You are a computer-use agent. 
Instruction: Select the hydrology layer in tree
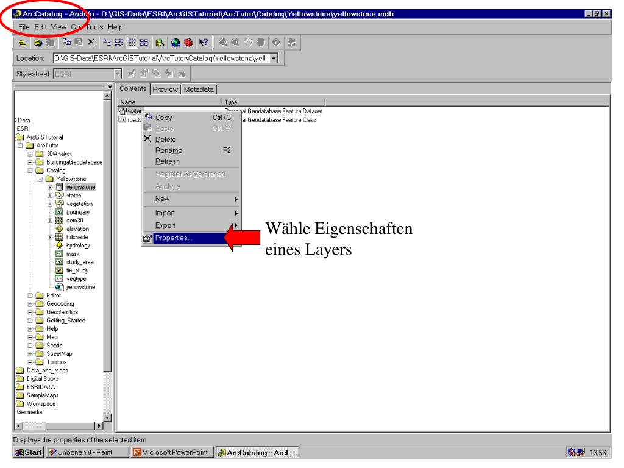pyautogui.click(x=78, y=246)
